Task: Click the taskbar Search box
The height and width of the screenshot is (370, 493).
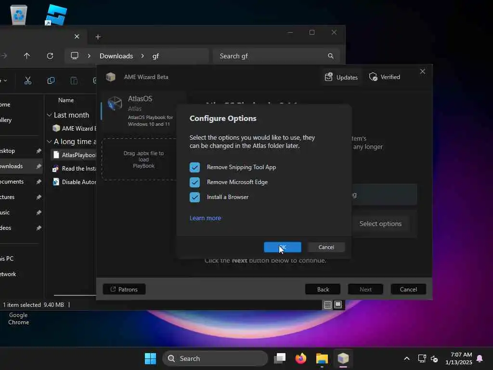Action: tap(215, 358)
